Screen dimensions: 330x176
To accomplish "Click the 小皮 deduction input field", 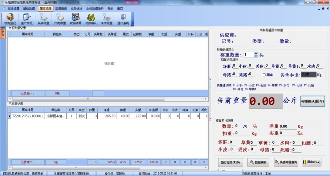I will pyautogui.click(x=251, y=66).
